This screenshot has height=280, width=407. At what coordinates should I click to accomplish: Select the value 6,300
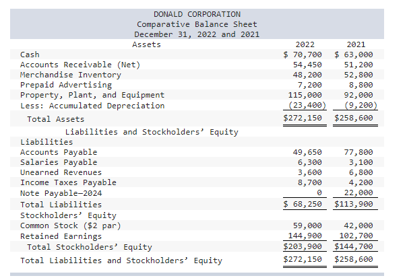click(310, 162)
